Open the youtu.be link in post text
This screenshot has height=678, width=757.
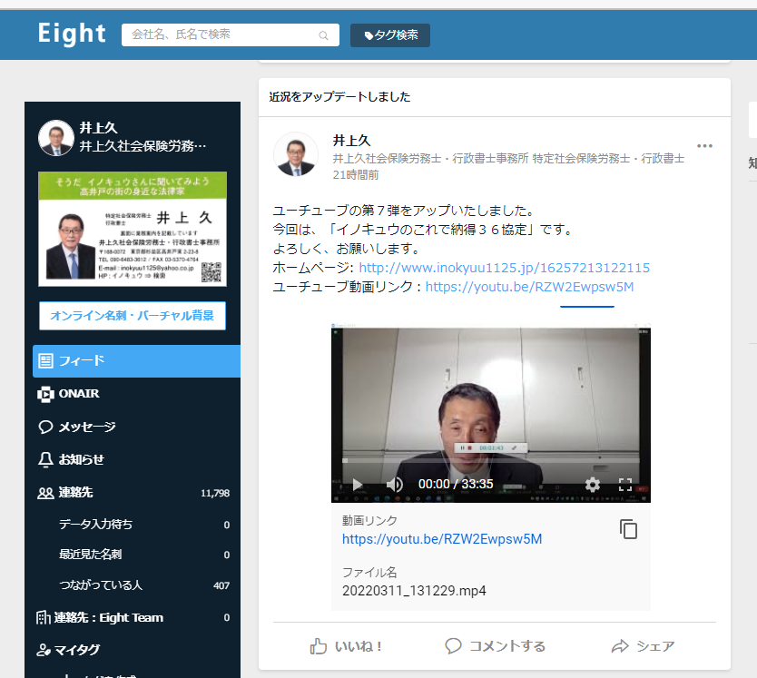(x=529, y=287)
